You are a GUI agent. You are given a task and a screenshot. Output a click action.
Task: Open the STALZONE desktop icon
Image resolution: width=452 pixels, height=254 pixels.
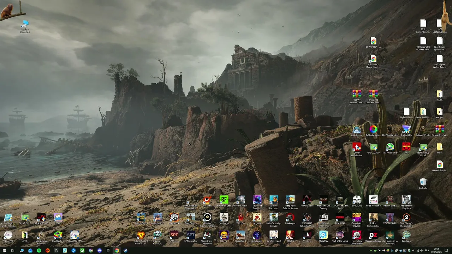tap(357, 201)
